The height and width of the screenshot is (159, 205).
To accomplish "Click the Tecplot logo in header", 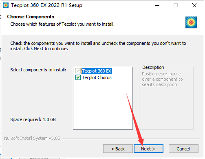I will click(191, 22).
